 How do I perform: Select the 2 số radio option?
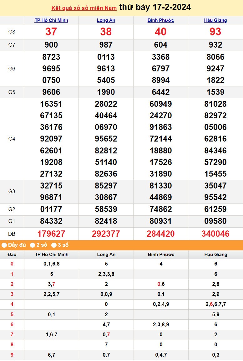tap(33, 245)
